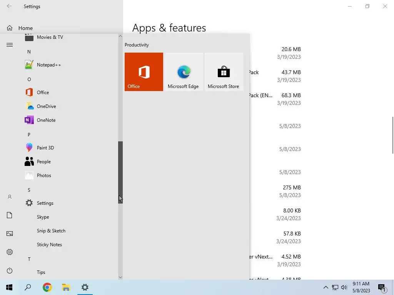Launch Paint 3D
The height and width of the screenshot is (295, 394).
[x=70, y=147]
